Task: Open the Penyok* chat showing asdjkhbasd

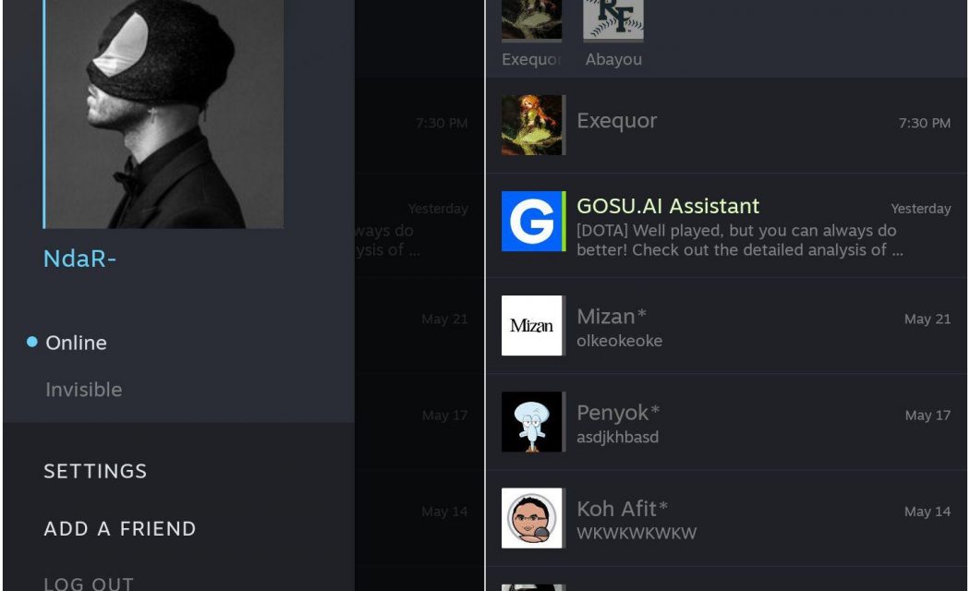Action: pos(726,422)
